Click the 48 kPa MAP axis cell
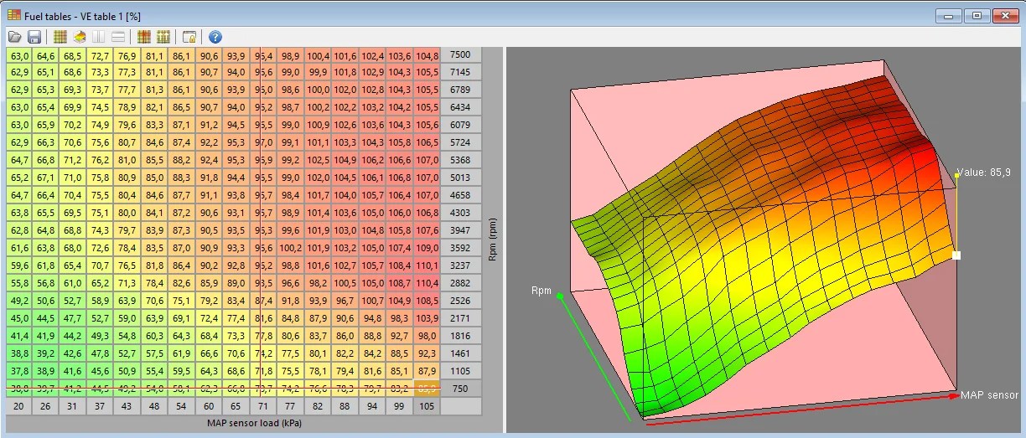This screenshot has height=438, width=1026. tap(155, 406)
